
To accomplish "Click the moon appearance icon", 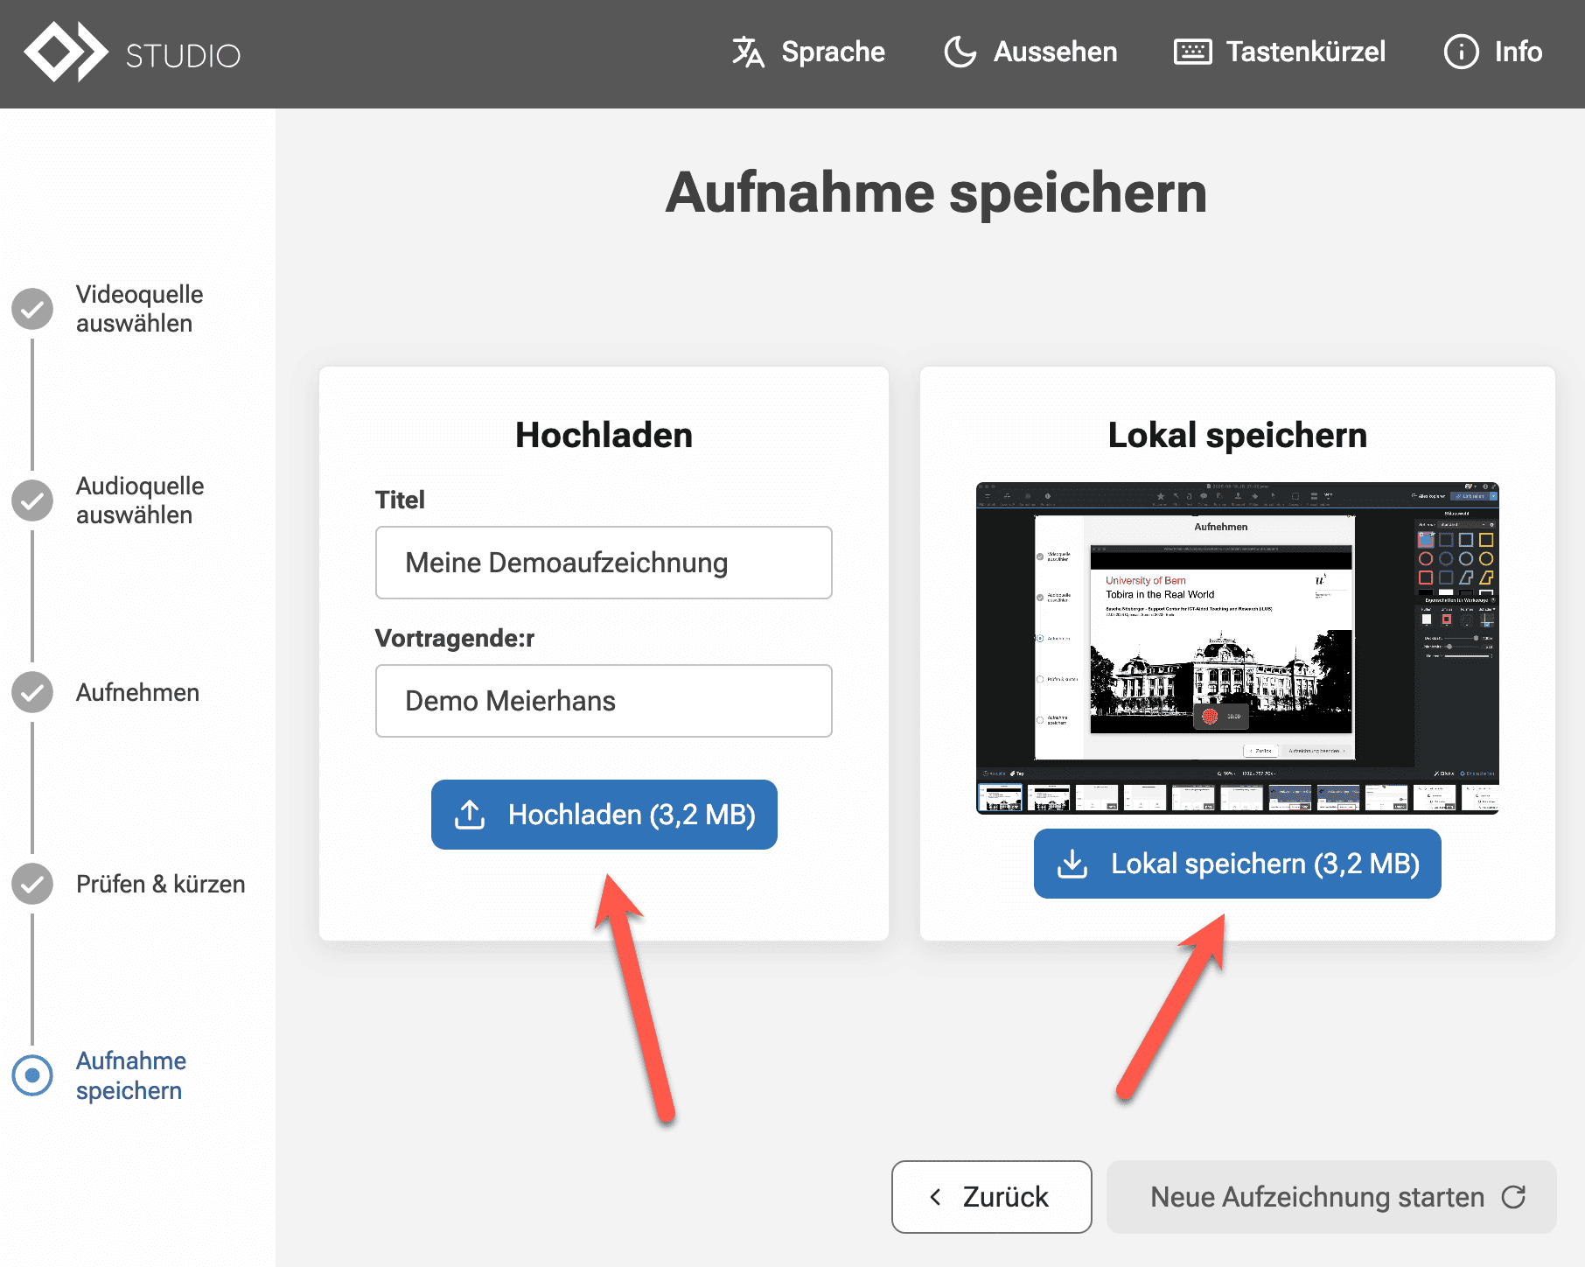I will pyautogui.click(x=960, y=52).
